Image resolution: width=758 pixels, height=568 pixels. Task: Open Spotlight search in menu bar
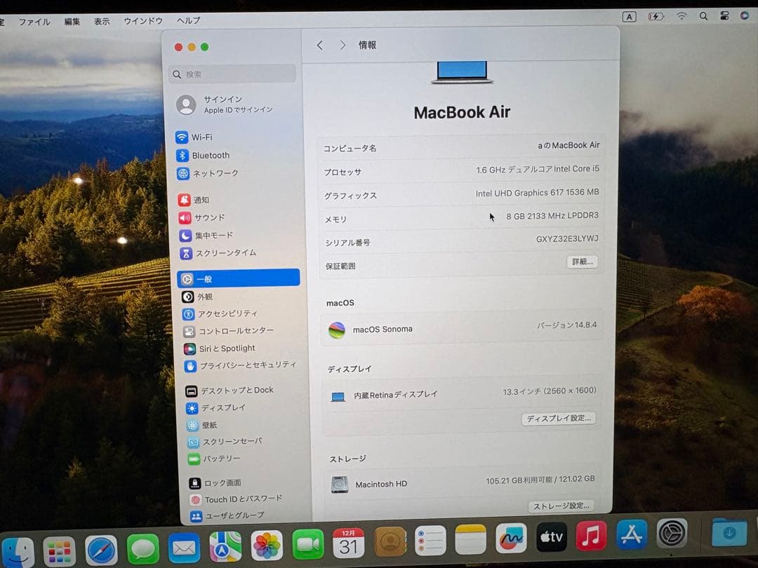tap(703, 16)
